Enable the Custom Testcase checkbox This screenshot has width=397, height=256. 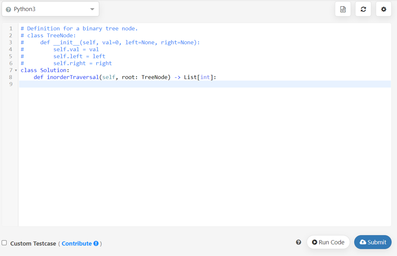coord(4,243)
